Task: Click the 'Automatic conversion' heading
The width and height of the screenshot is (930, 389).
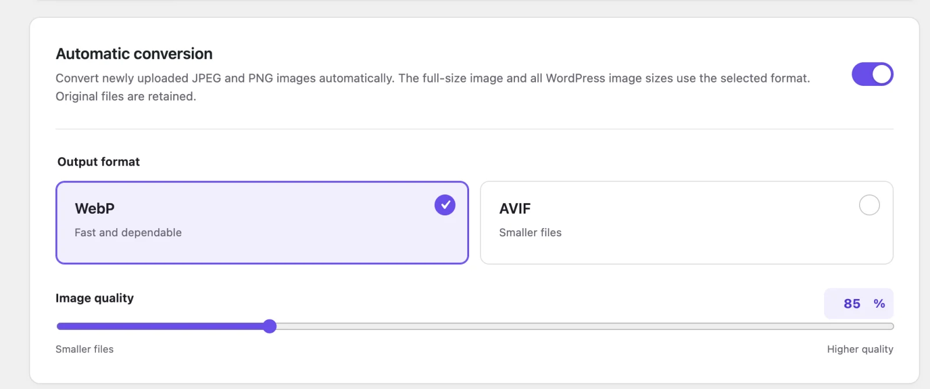Action: pyautogui.click(x=134, y=54)
